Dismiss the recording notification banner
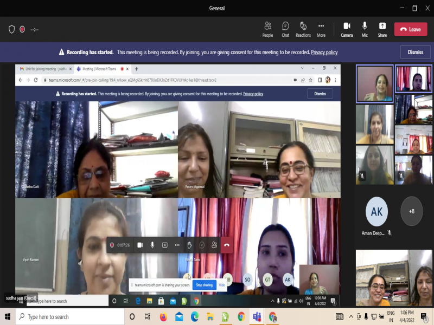The image size is (434, 325). 415,52
